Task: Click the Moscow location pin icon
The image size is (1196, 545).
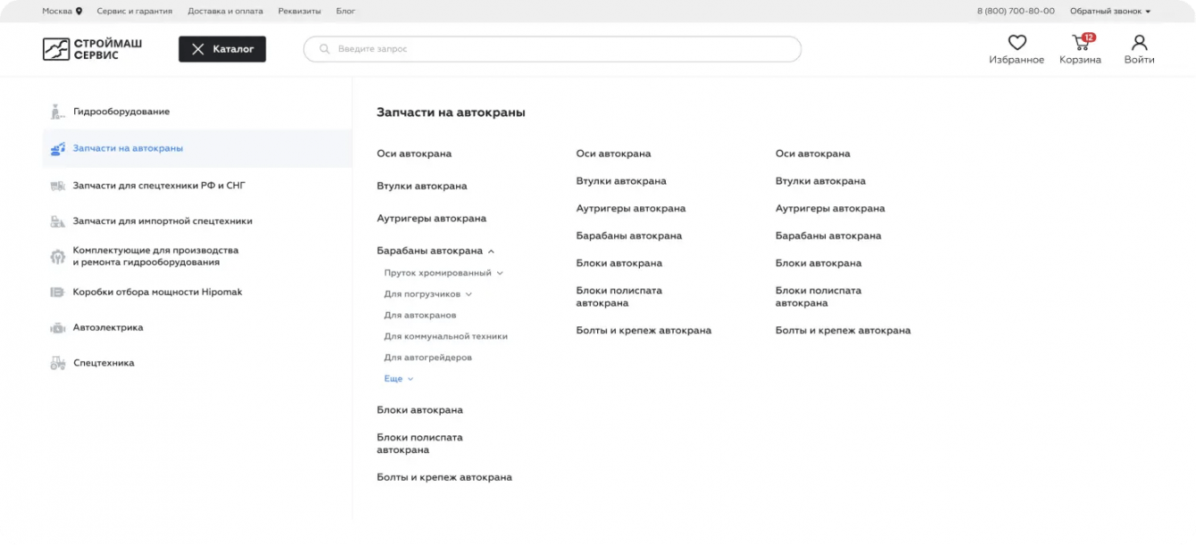Action: tap(79, 12)
